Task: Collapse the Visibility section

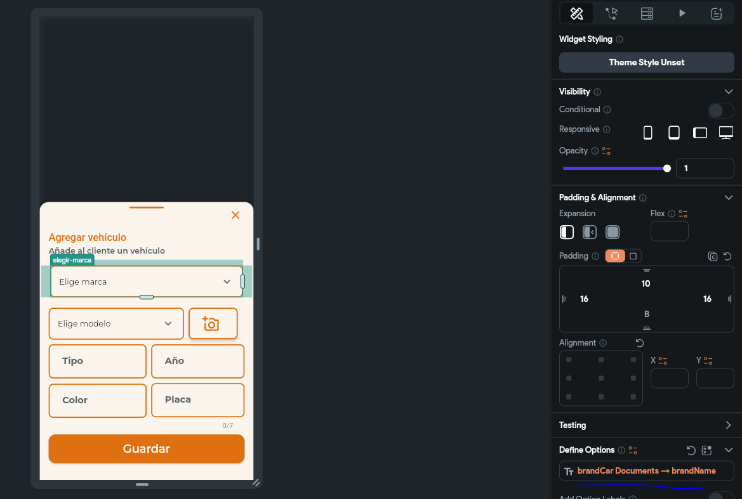Action: click(728, 92)
